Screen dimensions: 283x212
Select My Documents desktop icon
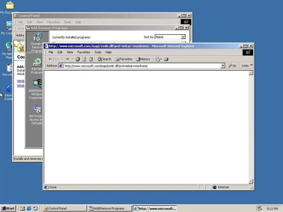10,7
